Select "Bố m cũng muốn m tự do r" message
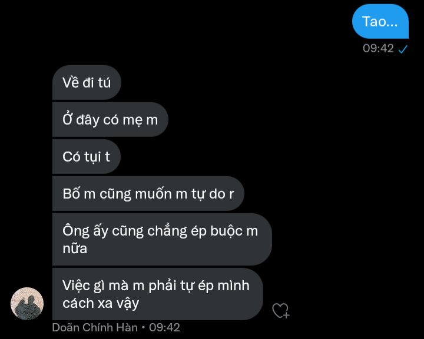The width and height of the screenshot is (424, 339). [148, 194]
